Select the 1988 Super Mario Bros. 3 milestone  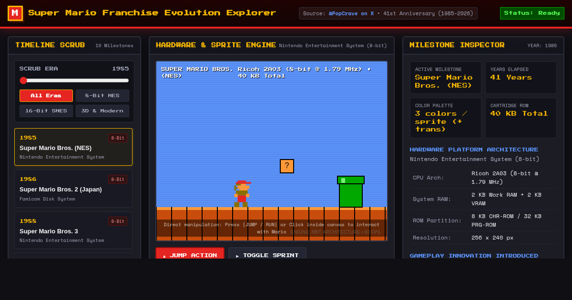pyautogui.click(x=73, y=230)
